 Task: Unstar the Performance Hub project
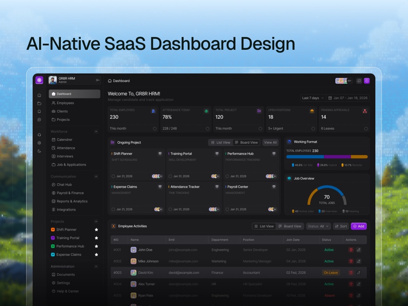coord(96,246)
